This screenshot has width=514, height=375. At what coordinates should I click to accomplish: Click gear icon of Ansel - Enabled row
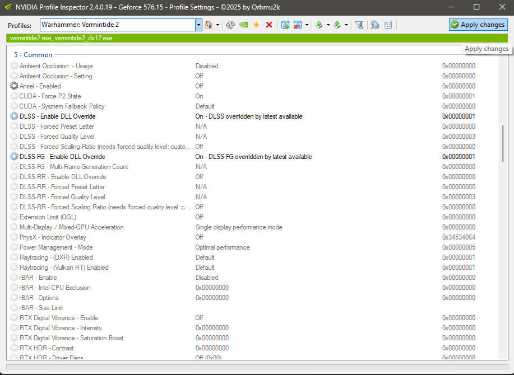14,86
